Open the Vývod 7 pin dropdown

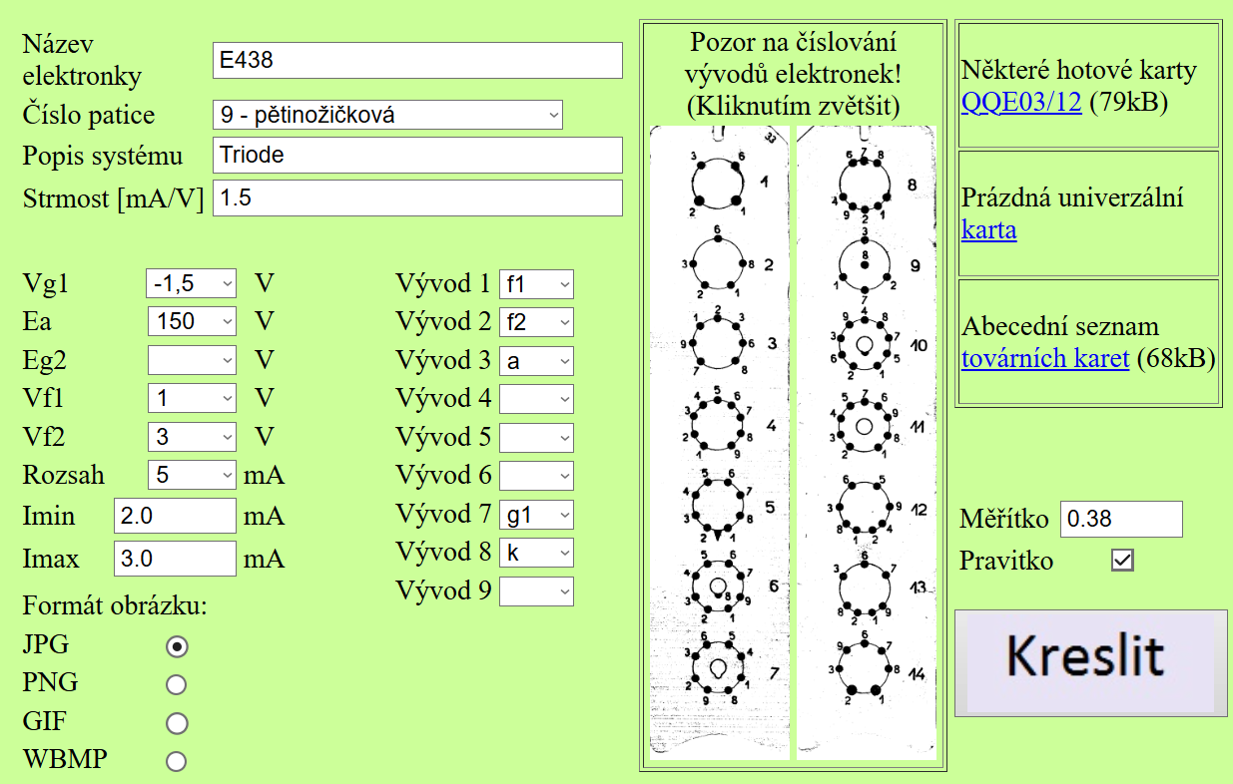point(536,515)
